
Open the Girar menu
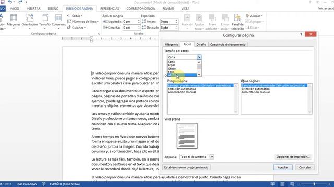[253, 28]
